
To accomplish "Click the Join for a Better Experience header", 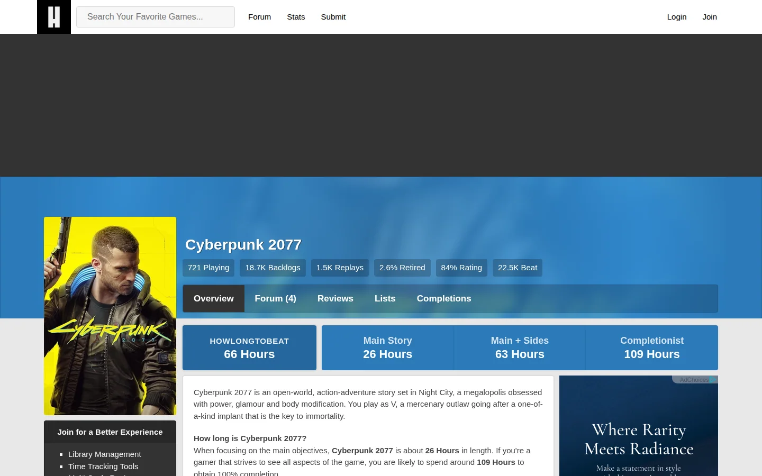I will [x=110, y=432].
